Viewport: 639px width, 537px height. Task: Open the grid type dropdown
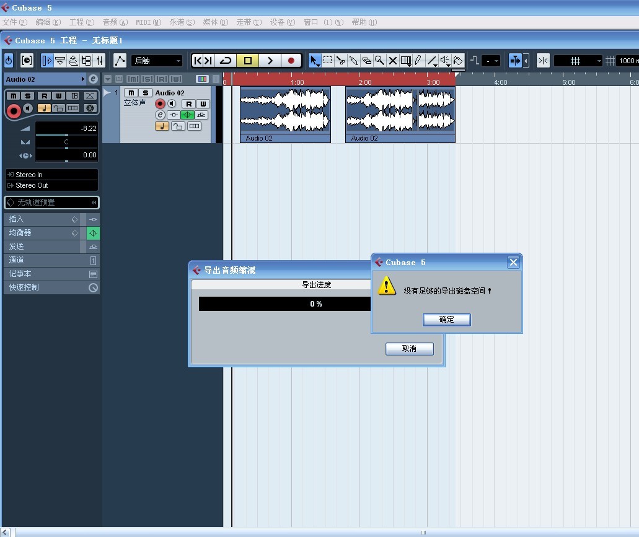[x=576, y=60]
